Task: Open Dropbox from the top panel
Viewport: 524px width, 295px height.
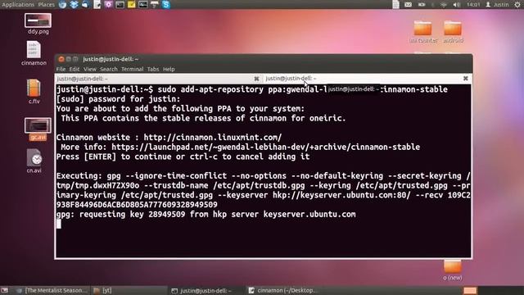Action: (x=74, y=4)
